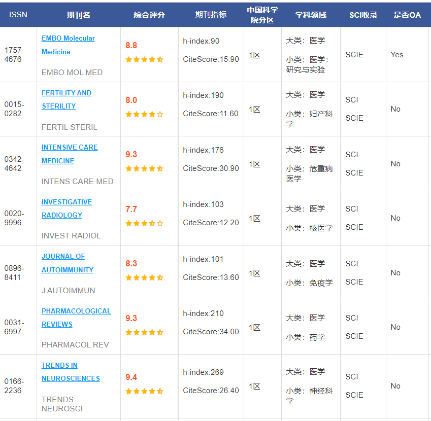Viewport: 431px width, 421px height.
Task: Open the INTENSIVE CARE MEDICINE journal link
Action: pos(70,154)
